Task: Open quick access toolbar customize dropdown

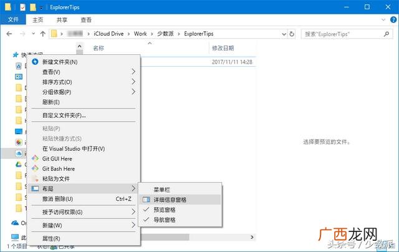Action: click(x=41, y=7)
